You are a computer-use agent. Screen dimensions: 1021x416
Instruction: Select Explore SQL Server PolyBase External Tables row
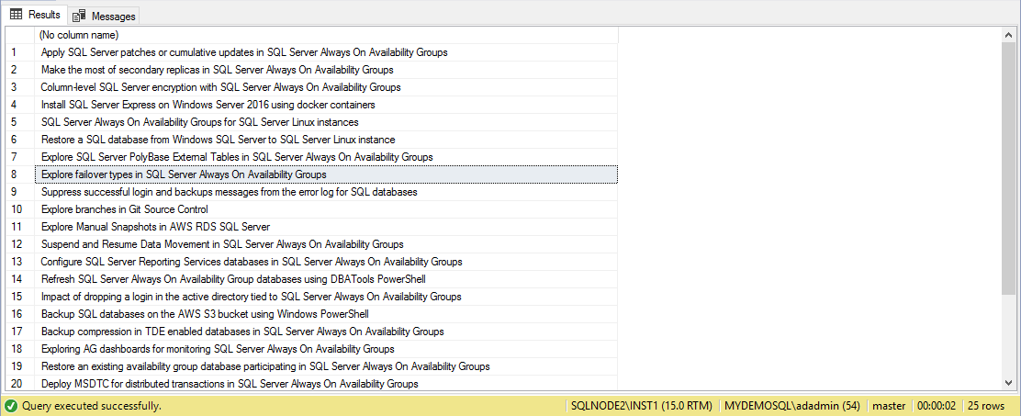click(x=326, y=157)
